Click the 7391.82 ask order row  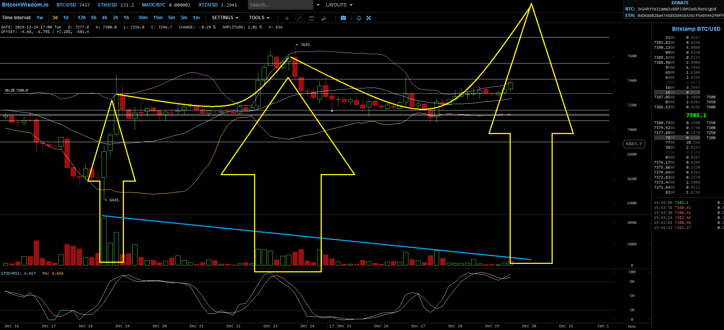[x=677, y=43]
